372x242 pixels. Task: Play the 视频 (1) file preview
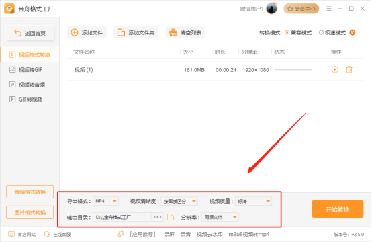coord(335,70)
